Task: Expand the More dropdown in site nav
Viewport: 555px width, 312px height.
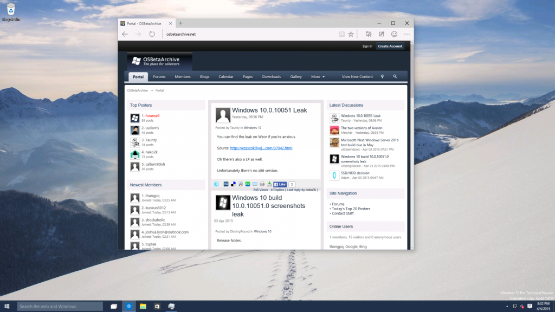Action: pyautogui.click(x=318, y=77)
